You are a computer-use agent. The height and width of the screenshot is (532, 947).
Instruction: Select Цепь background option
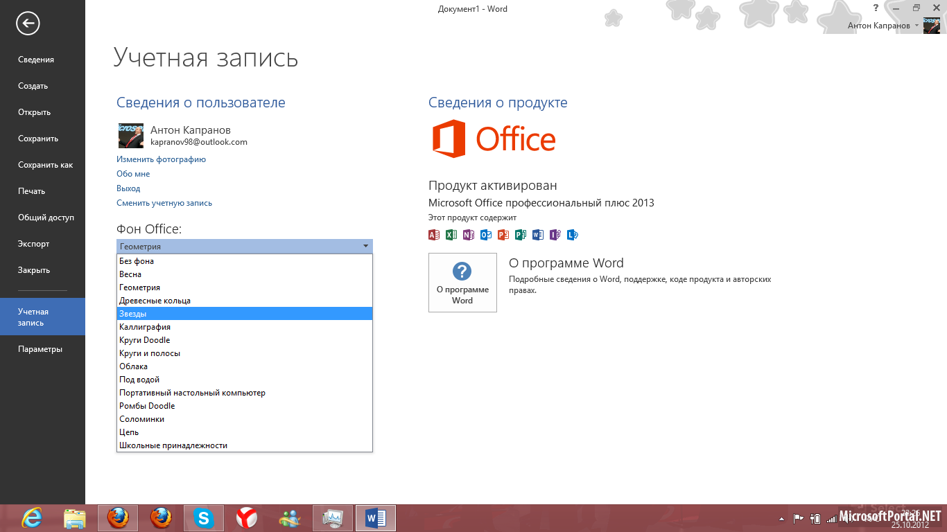(245, 432)
